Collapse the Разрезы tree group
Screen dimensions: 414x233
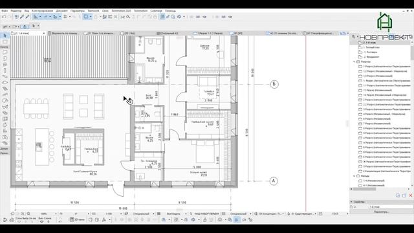pyautogui.click(x=354, y=61)
